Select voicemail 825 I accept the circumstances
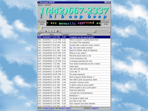148x111 pixels. click(x=74, y=93)
